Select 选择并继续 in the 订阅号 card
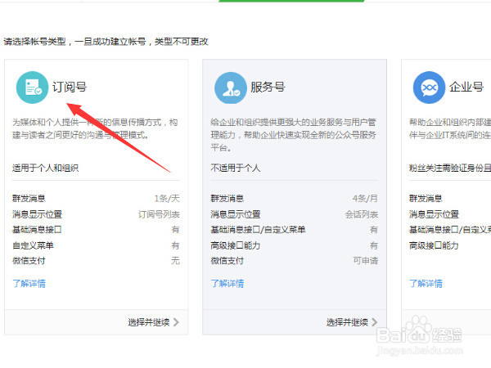This screenshot has width=491, height=368. tap(149, 322)
